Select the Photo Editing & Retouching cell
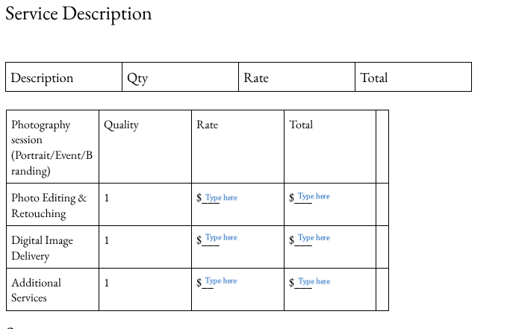The height and width of the screenshot is (329, 513). pos(49,205)
